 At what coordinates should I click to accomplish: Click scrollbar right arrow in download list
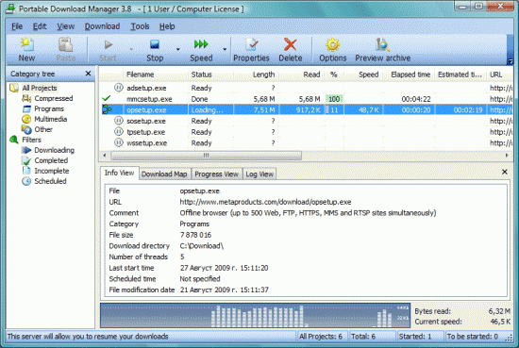click(x=507, y=156)
